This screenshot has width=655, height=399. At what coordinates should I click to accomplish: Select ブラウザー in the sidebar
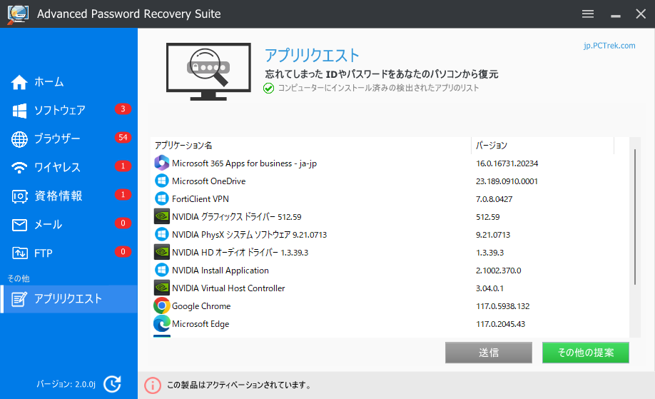pos(57,139)
